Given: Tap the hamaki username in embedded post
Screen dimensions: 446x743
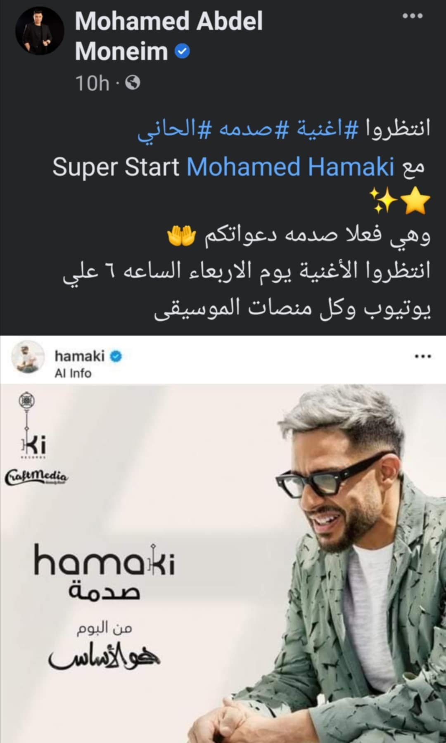Looking at the screenshot, I should click(x=79, y=356).
